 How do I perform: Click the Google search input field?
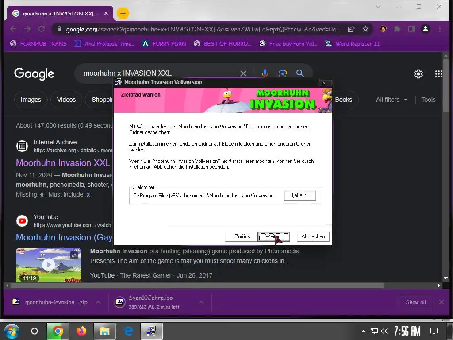point(159,73)
